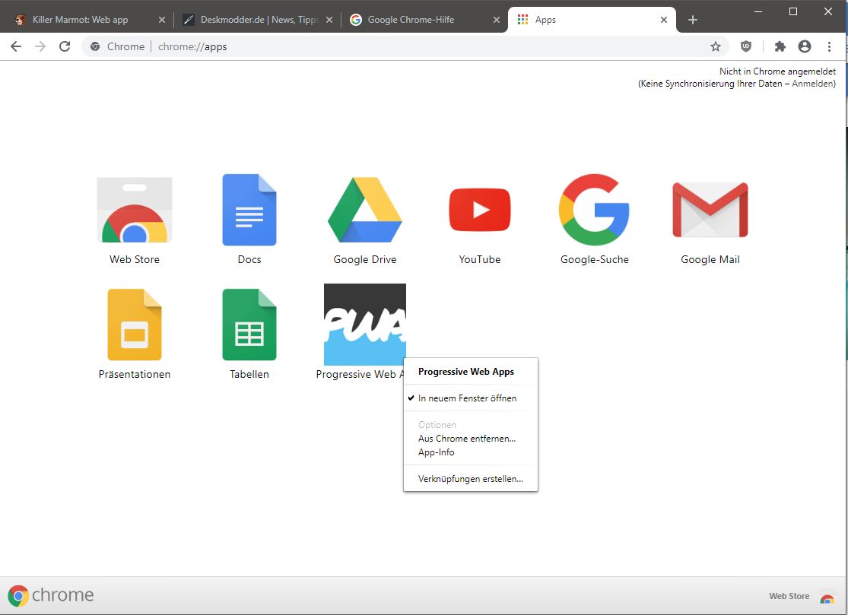Toggle 'In neuem Fenster öffnen' option

point(471,398)
